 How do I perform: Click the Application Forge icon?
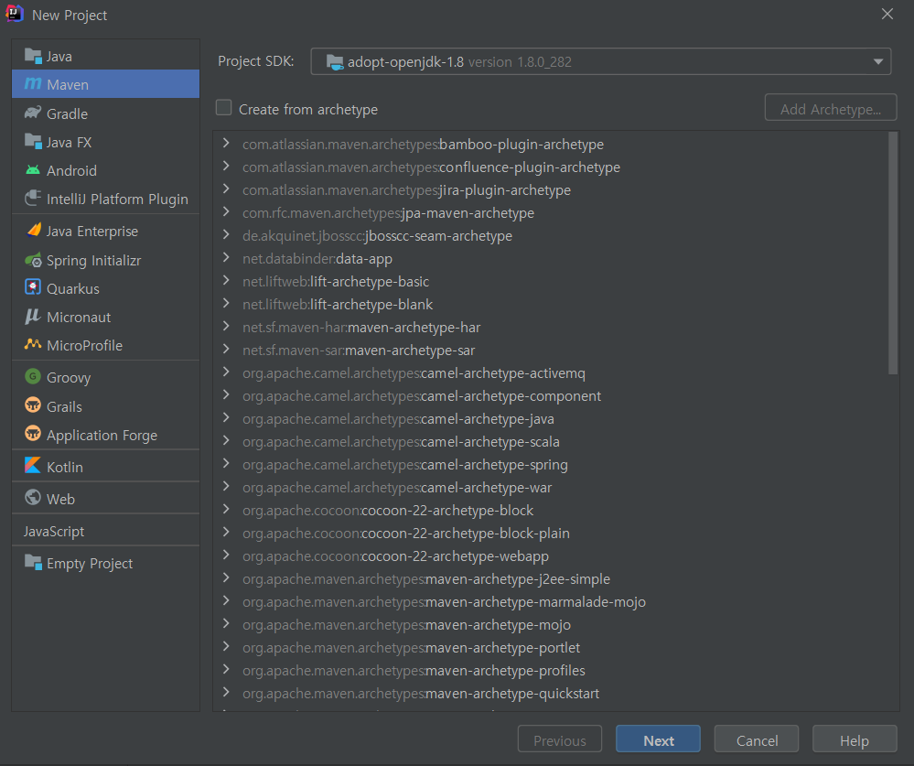33,435
